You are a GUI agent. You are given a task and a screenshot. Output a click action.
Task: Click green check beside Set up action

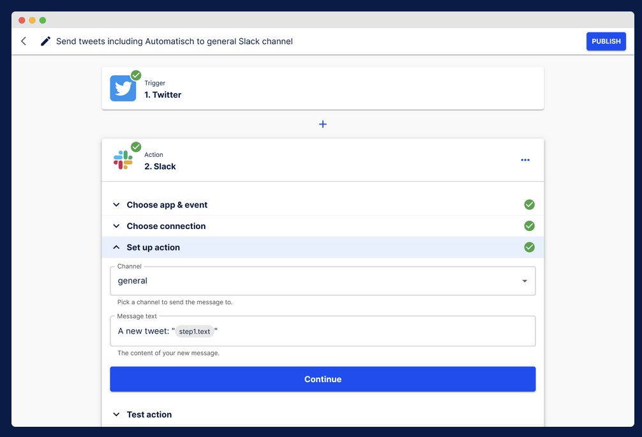click(x=530, y=247)
